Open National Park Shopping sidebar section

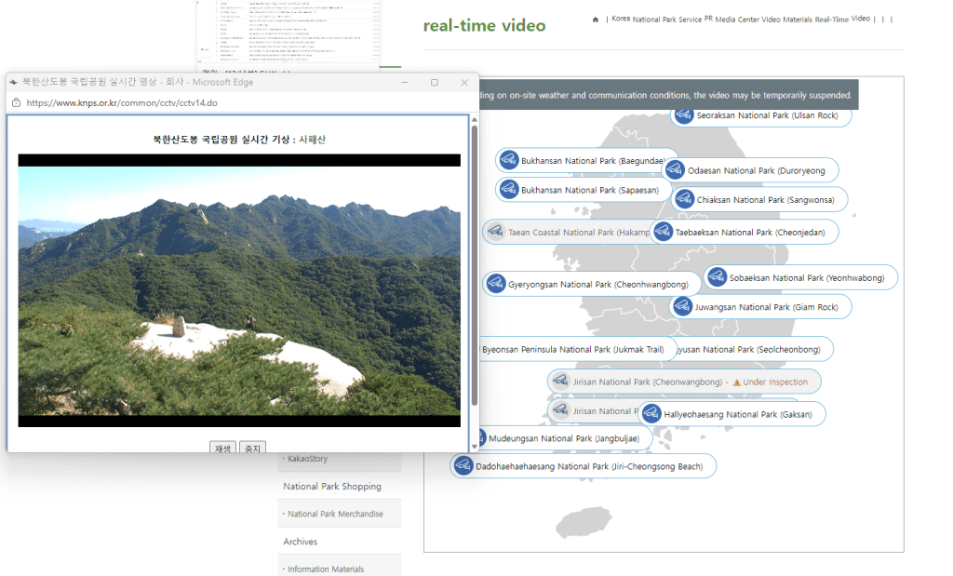pos(332,486)
